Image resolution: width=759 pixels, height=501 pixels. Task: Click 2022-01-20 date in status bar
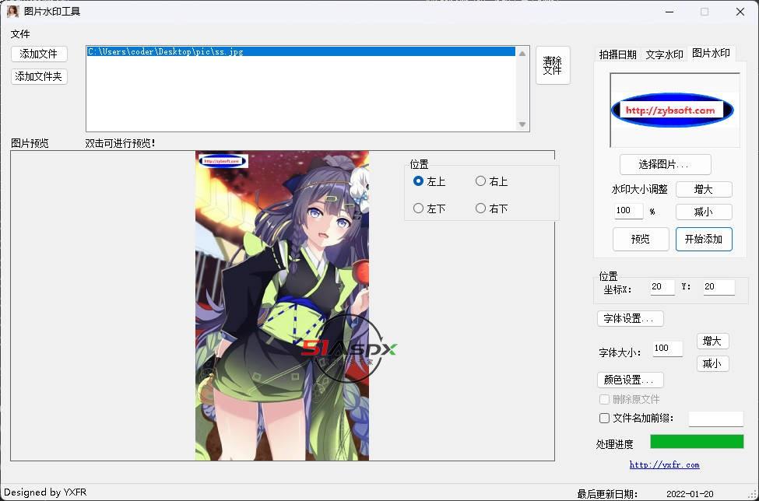pos(690,494)
